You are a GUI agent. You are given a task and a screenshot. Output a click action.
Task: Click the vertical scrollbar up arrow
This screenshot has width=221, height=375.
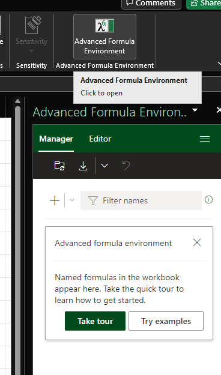[17, 101]
